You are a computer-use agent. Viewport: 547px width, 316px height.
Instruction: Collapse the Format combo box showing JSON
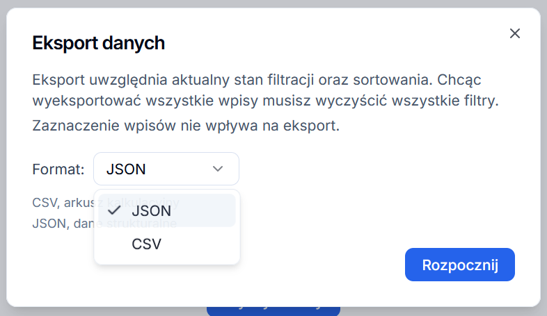(166, 169)
